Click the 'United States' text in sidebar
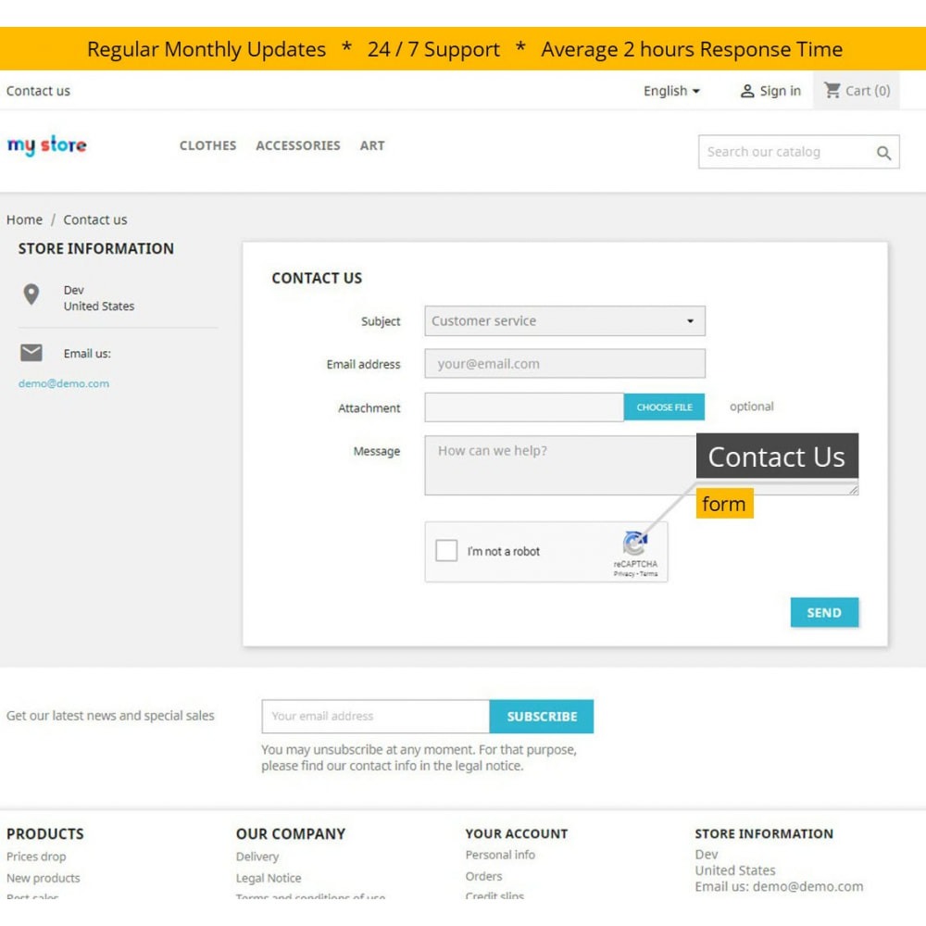The image size is (926, 926). 99,306
